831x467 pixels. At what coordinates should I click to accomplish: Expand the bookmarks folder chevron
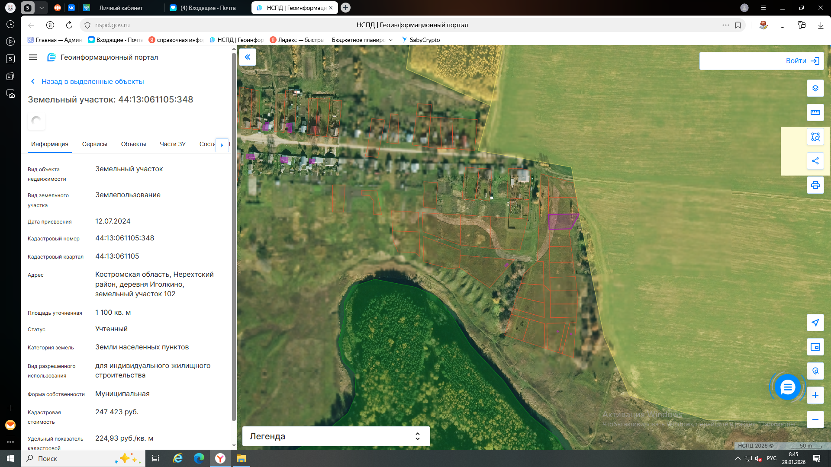(x=391, y=40)
